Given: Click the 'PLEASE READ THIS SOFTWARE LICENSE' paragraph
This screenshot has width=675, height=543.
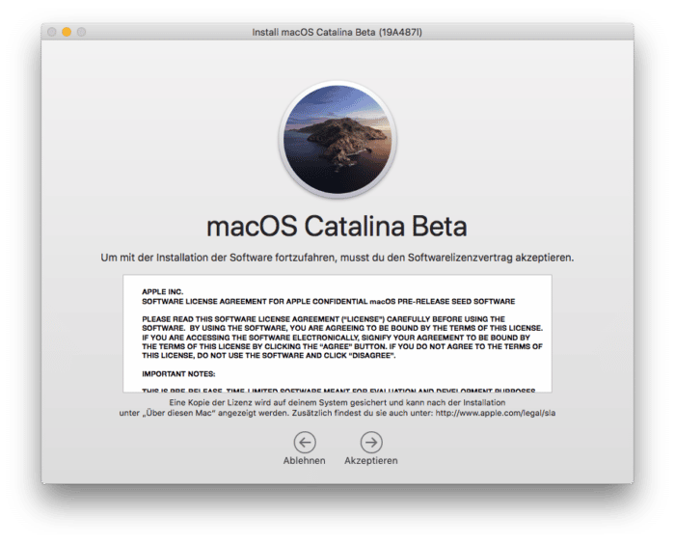Looking at the screenshot, I should (x=342, y=338).
